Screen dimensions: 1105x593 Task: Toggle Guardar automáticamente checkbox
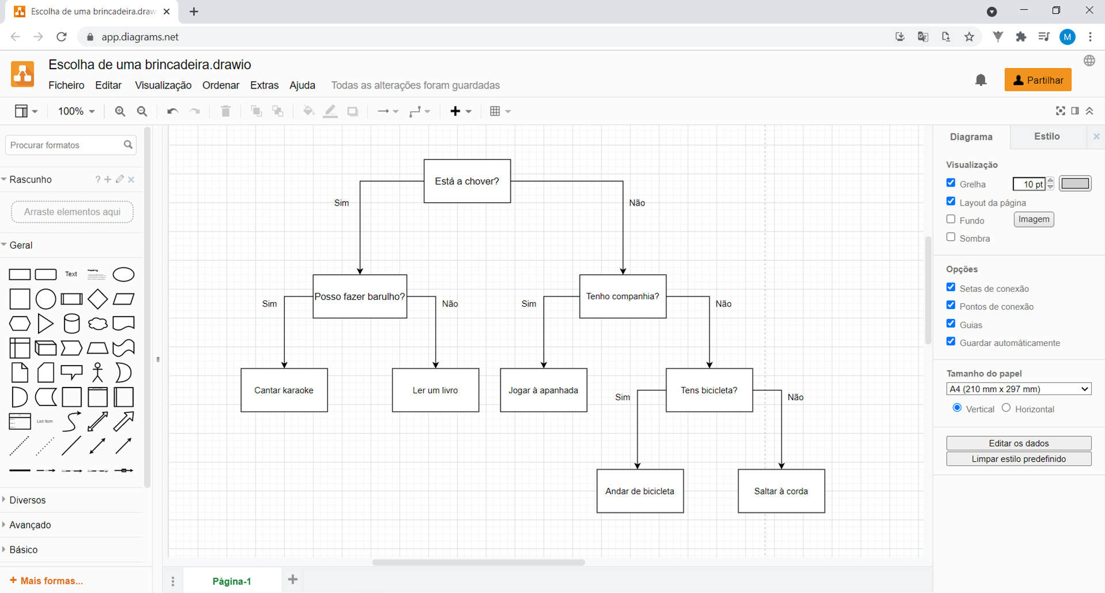[x=951, y=341]
